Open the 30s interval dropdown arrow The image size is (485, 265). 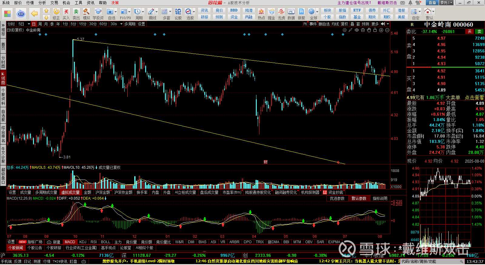tap(121, 24)
